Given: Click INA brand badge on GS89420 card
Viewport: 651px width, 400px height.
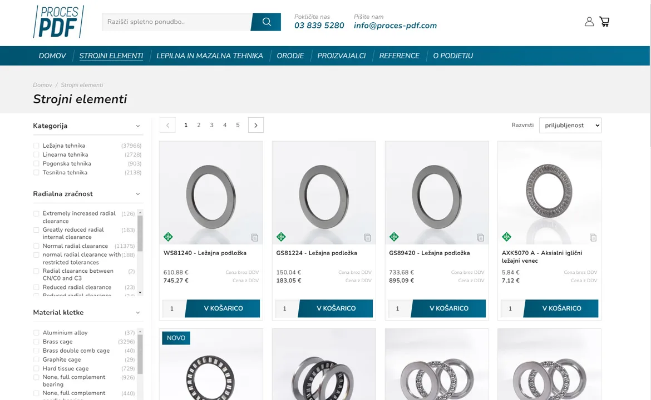Looking at the screenshot, I should point(394,237).
